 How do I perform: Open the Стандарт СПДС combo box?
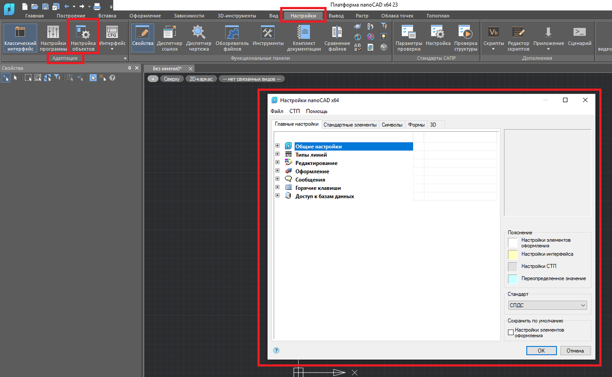tap(547, 305)
